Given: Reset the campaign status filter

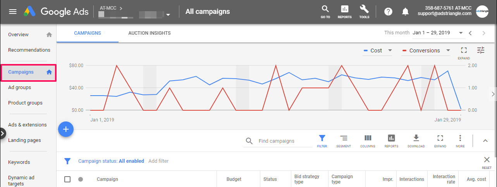Looking at the screenshot, I should click(487, 162).
